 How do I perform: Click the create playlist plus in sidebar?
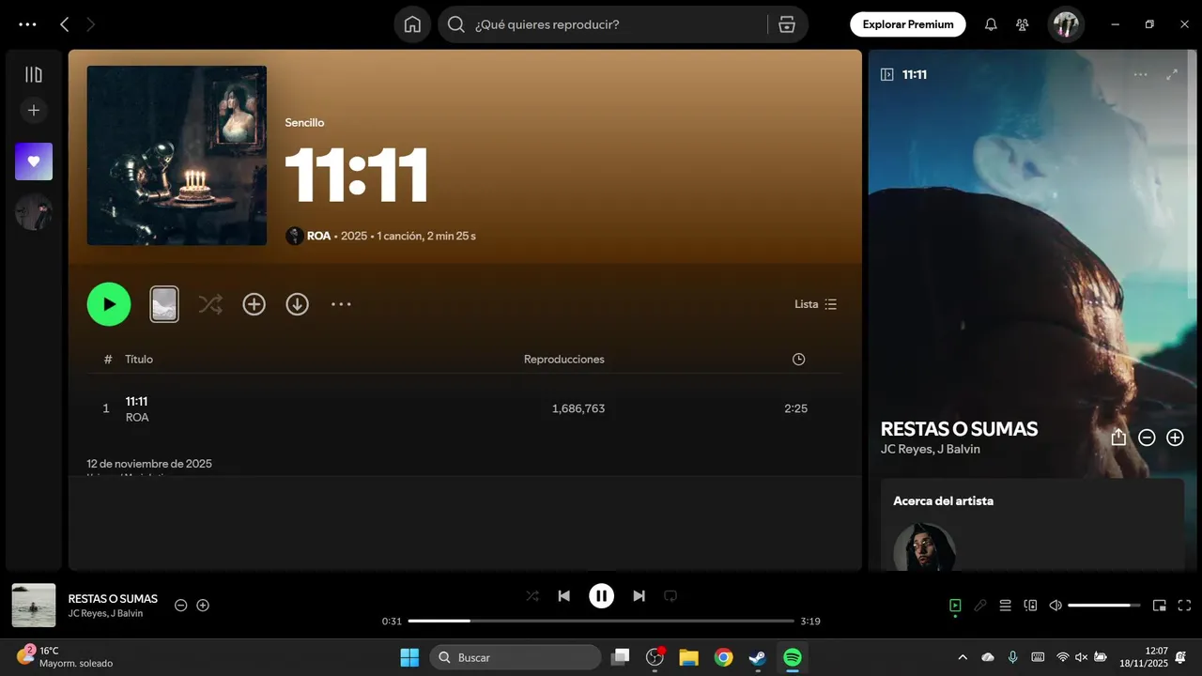pos(34,110)
